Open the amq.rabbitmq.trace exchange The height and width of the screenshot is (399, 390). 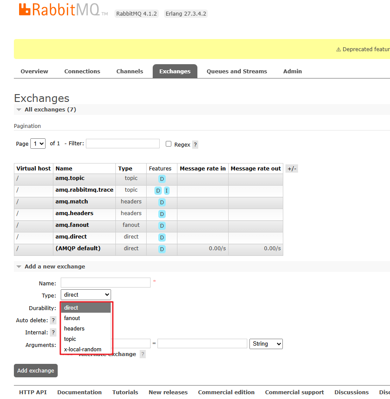point(85,190)
